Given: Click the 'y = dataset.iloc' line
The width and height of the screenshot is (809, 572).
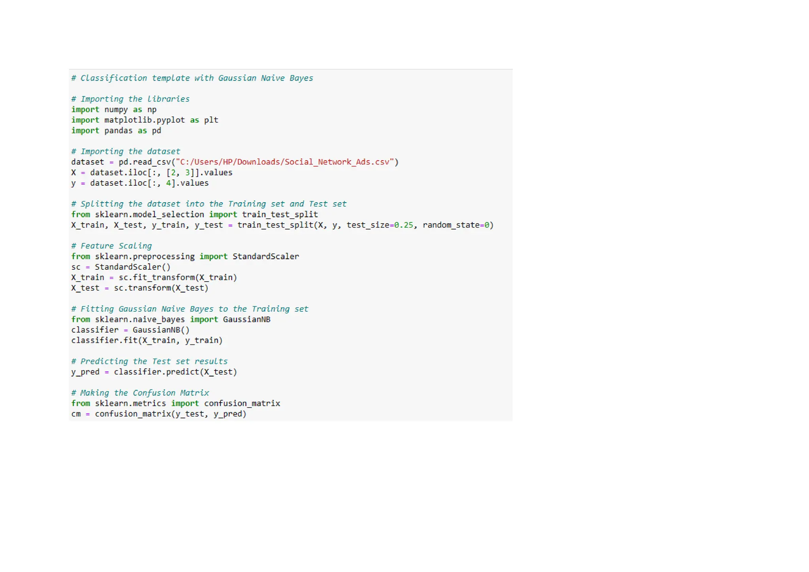Looking at the screenshot, I should [140, 183].
